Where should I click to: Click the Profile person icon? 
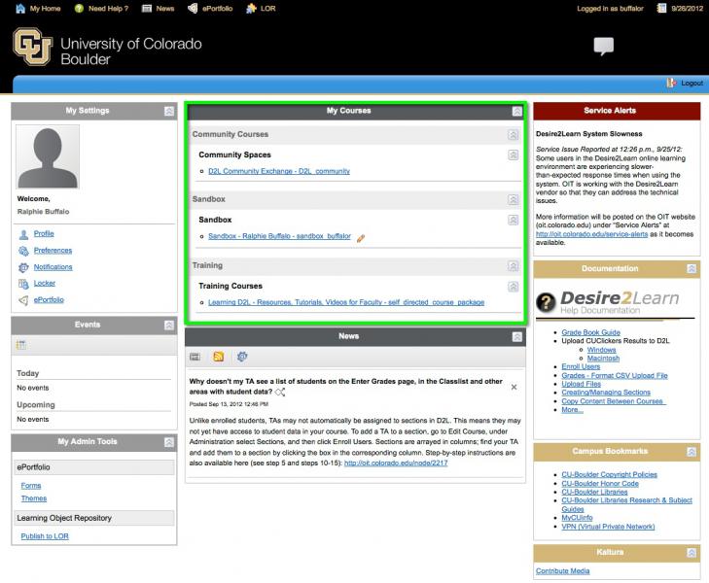(23, 234)
